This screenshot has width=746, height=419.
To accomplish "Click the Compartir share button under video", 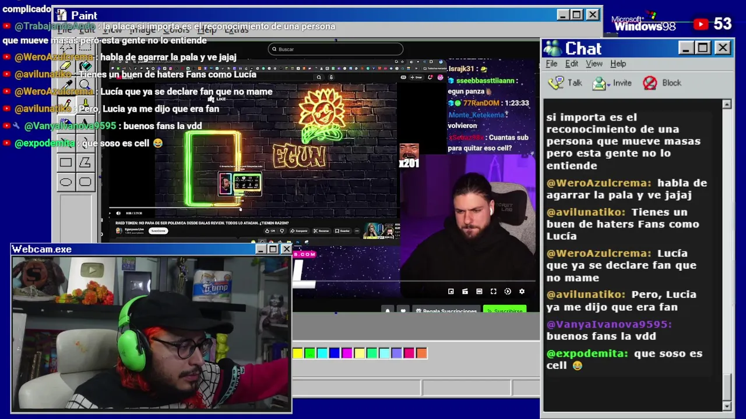I will click(x=299, y=231).
